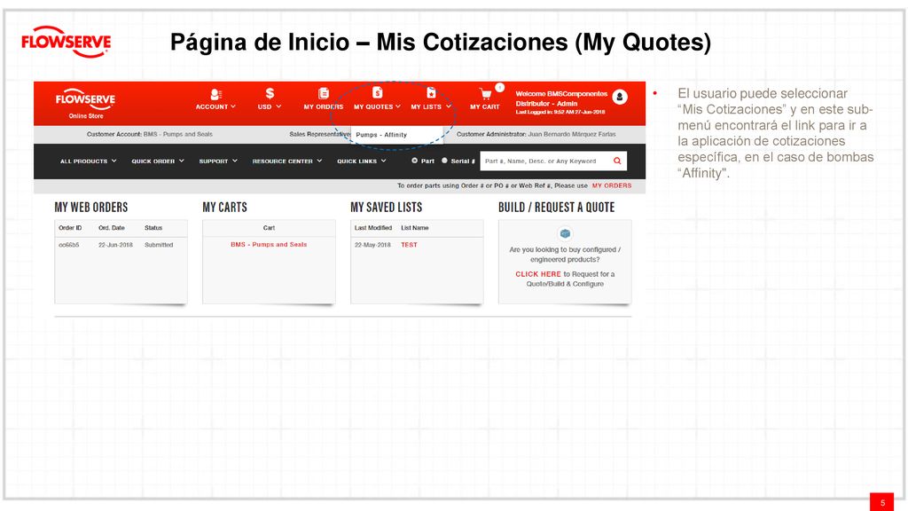The image size is (908, 511).
Task: Expand the SUPPORT dropdown menu
Action: coord(218,161)
